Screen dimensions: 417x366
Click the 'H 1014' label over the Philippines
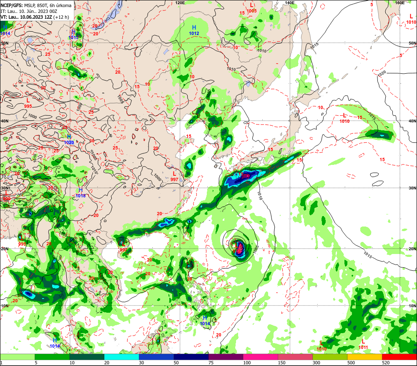coord(205,321)
